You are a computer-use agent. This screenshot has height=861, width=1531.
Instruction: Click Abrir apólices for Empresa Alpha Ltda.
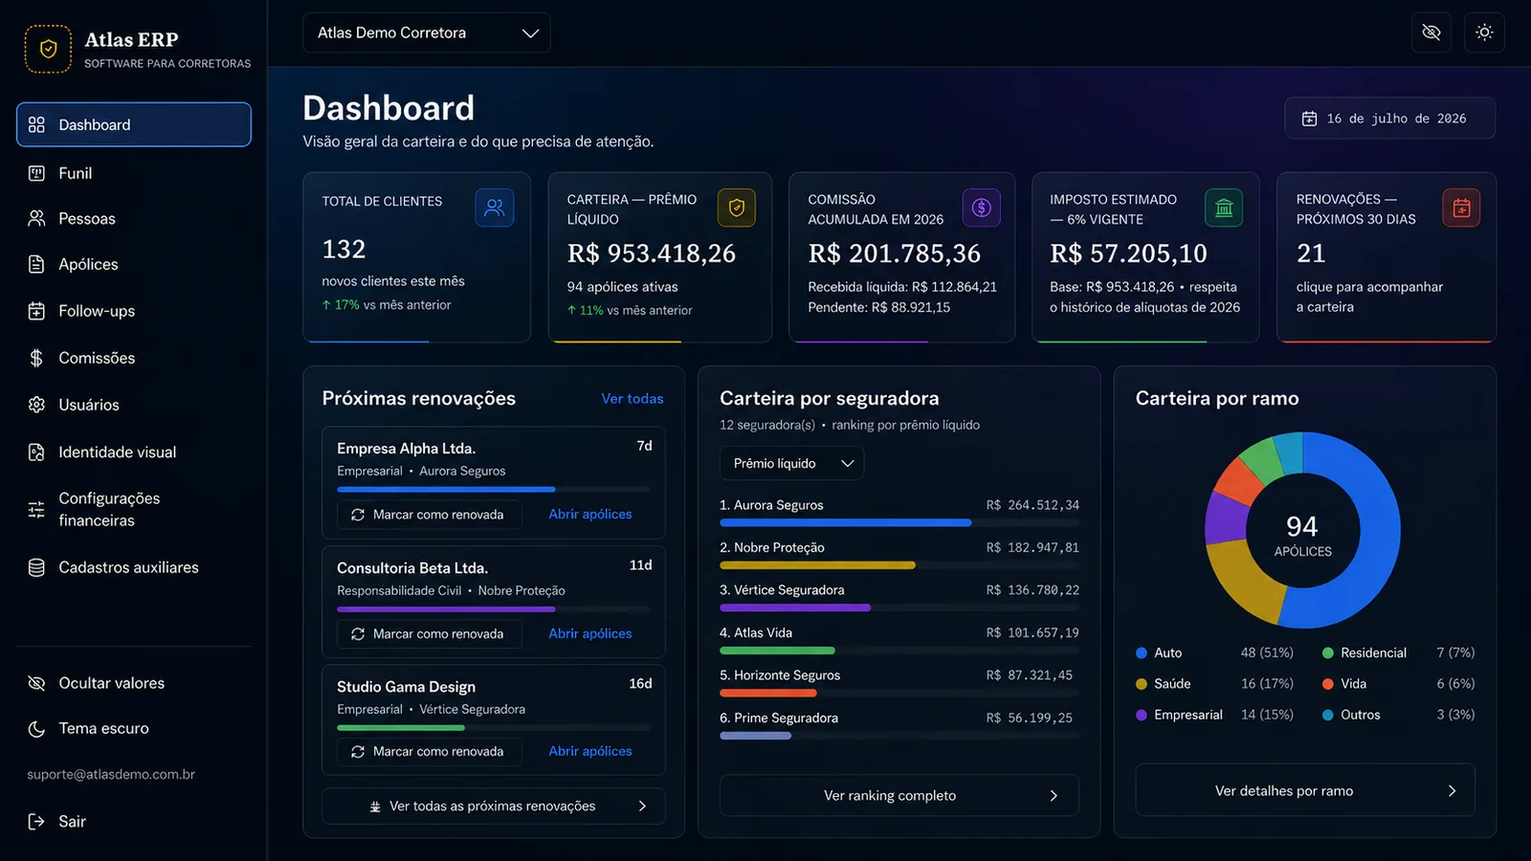[x=590, y=514]
